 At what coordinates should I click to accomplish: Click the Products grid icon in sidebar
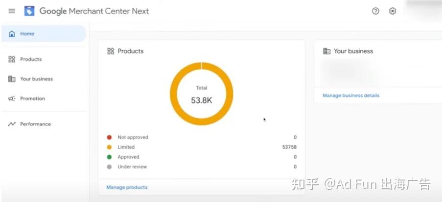(x=12, y=59)
